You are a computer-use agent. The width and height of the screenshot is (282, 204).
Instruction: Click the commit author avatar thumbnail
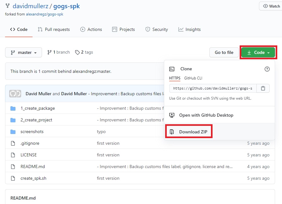pyautogui.click(x=15, y=94)
